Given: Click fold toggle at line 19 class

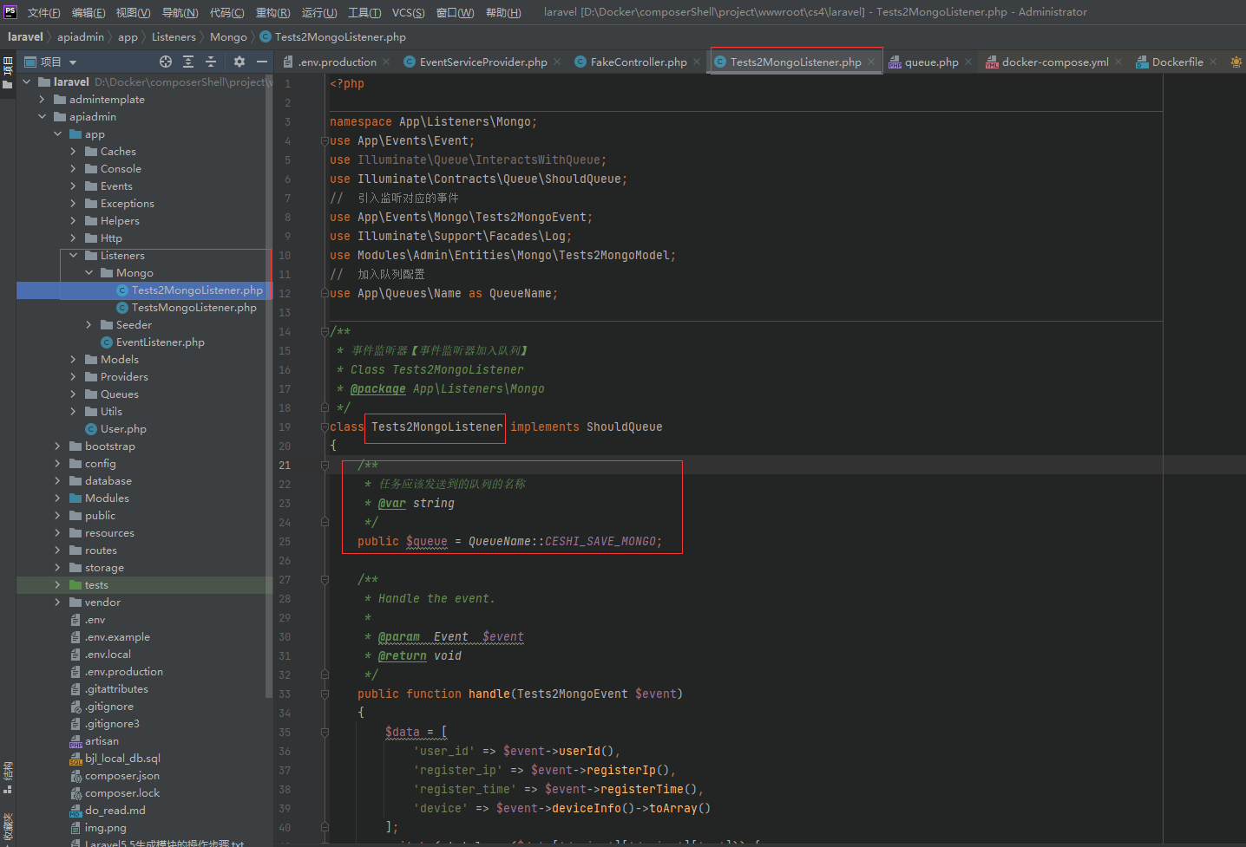Looking at the screenshot, I should pos(325,427).
